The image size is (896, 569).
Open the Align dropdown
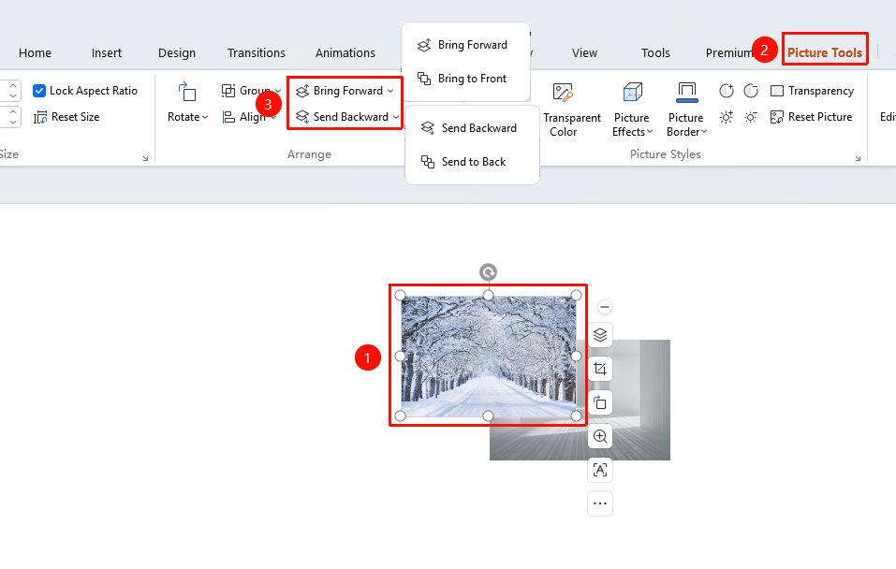pos(250,117)
